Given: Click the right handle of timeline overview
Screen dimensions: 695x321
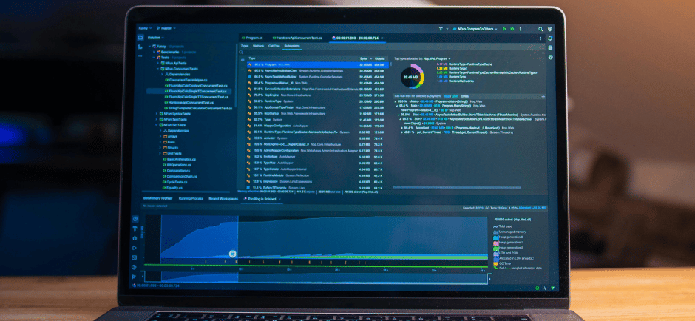Looking at the screenshot, I should (x=489, y=277).
